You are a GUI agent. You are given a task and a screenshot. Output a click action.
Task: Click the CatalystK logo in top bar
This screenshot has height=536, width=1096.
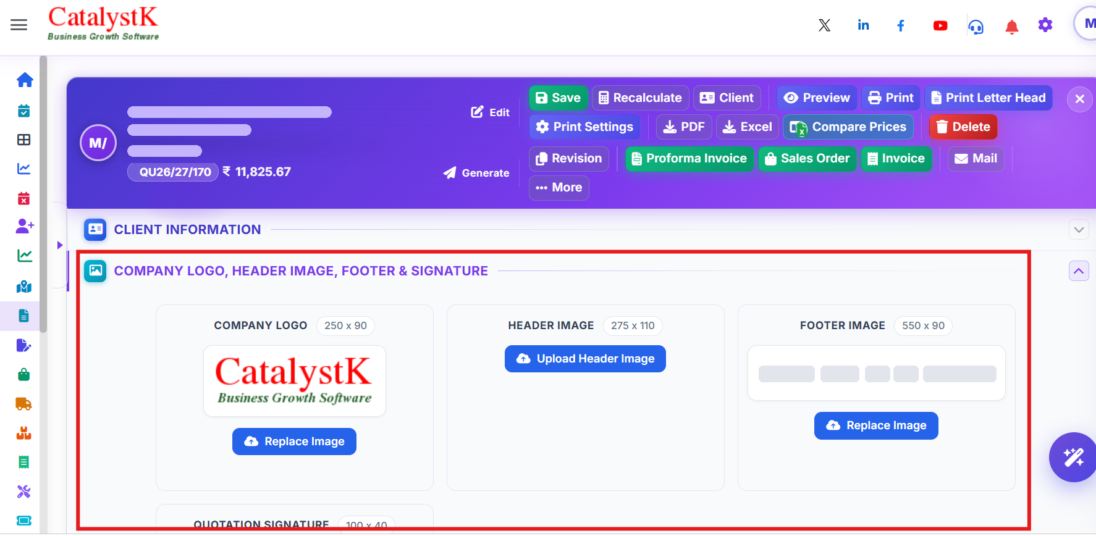pyautogui.click(x=103, y=23)
